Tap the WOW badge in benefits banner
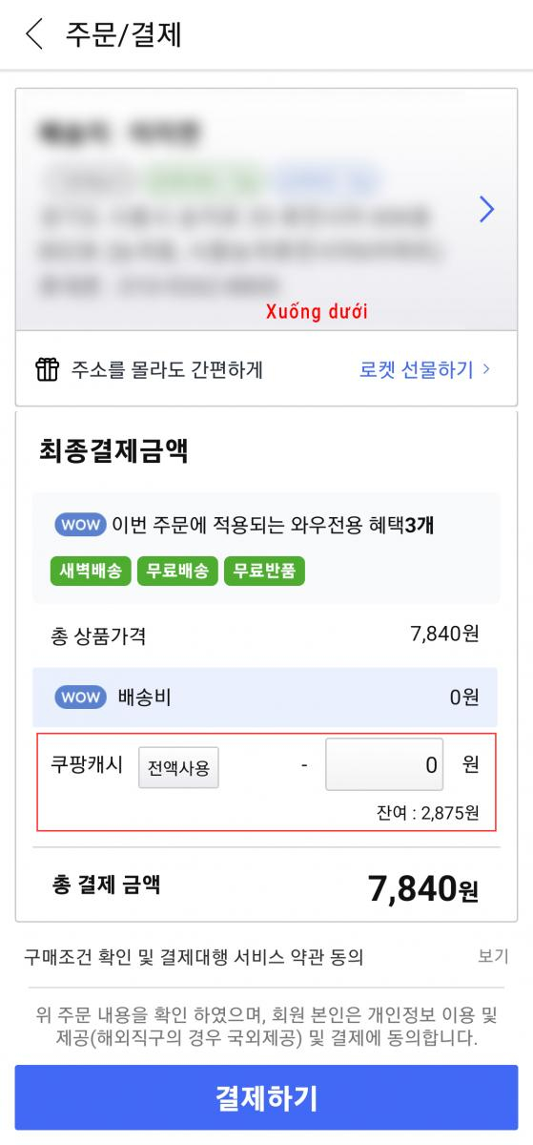This screenshot has height=1145, width=533. (80, 525)
